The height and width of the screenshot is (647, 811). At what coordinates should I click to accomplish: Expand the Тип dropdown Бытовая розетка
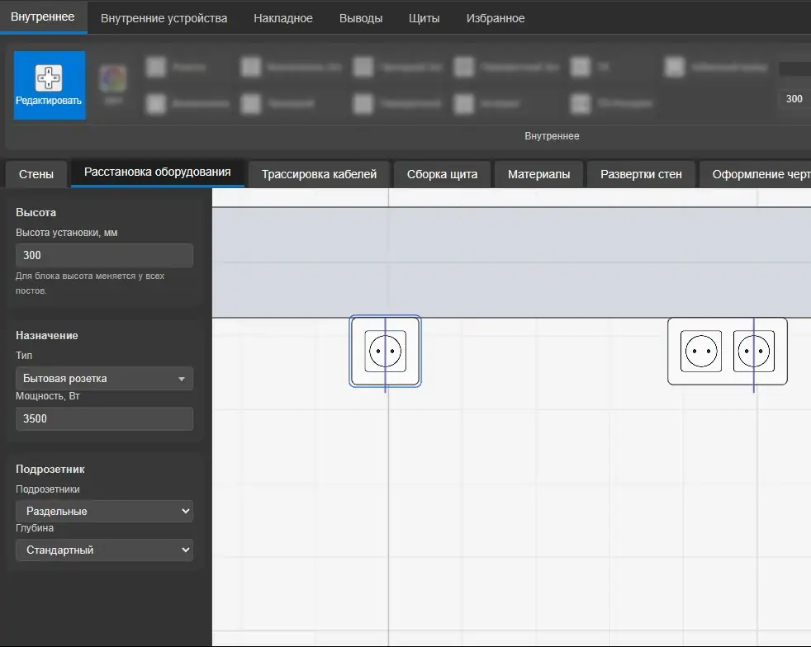pyautogui.click(x=105, y=378)
